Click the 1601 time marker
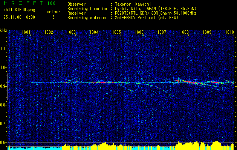237x150 pixels. (x=26, y=32)
